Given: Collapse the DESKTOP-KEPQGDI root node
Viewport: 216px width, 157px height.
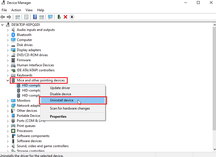Looking at the screenshot, I should [3, 25].
